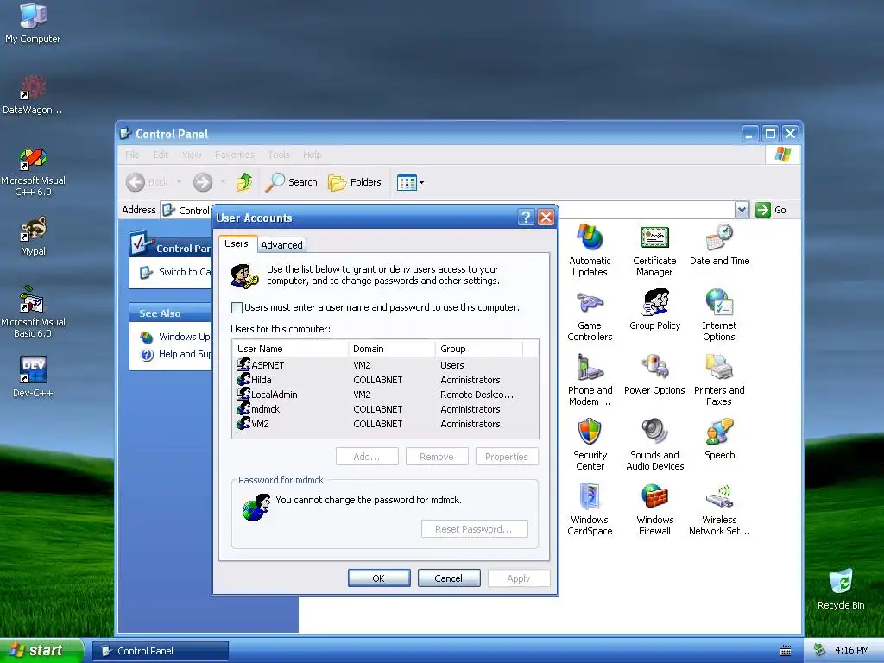Open Windows CardSpace icon
The width and height of the screenshot is (884, 663).
590,508
